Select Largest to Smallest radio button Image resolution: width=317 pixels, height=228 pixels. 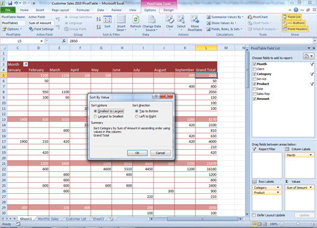(x=95, y=116)
